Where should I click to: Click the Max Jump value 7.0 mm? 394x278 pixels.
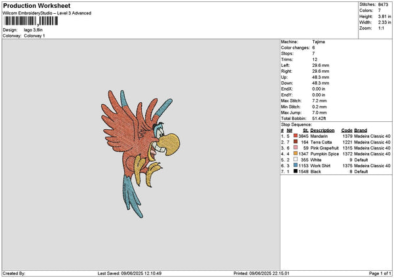pos(320,113)
